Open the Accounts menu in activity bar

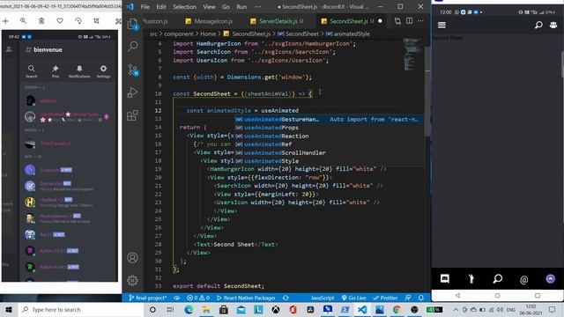tap(132, 258)
